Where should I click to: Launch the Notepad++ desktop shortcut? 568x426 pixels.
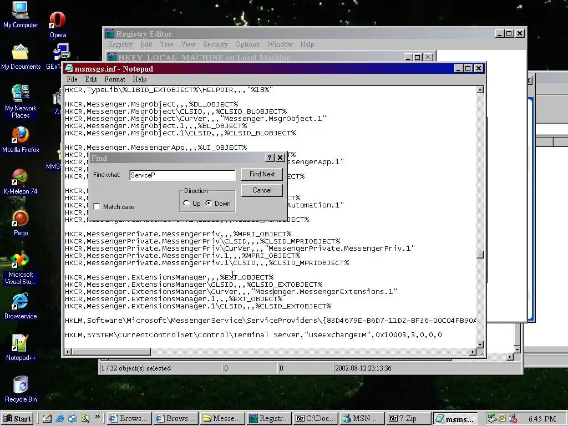point(21,347)
